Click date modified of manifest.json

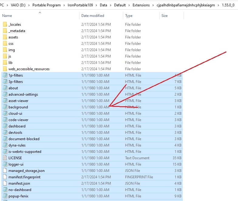tap(96, 183)
